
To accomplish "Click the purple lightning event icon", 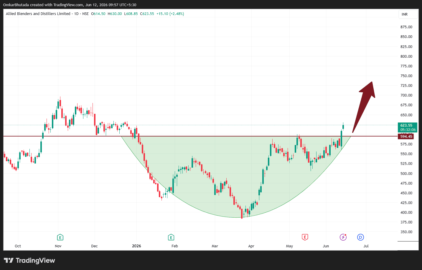I will coord(343,237).
